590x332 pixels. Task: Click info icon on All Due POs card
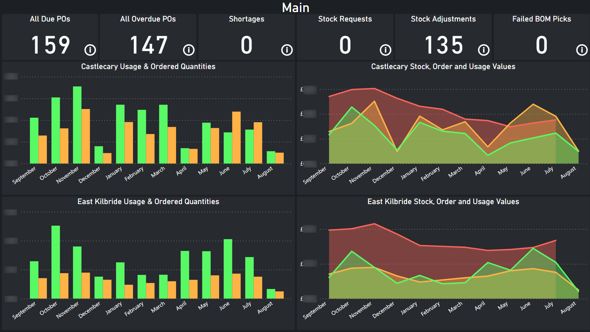click(90, 50)
